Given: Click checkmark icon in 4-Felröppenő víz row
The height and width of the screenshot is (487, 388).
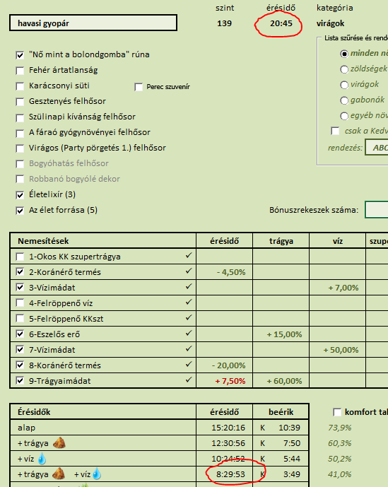Looking at the screenshot, I should point(189,302).
